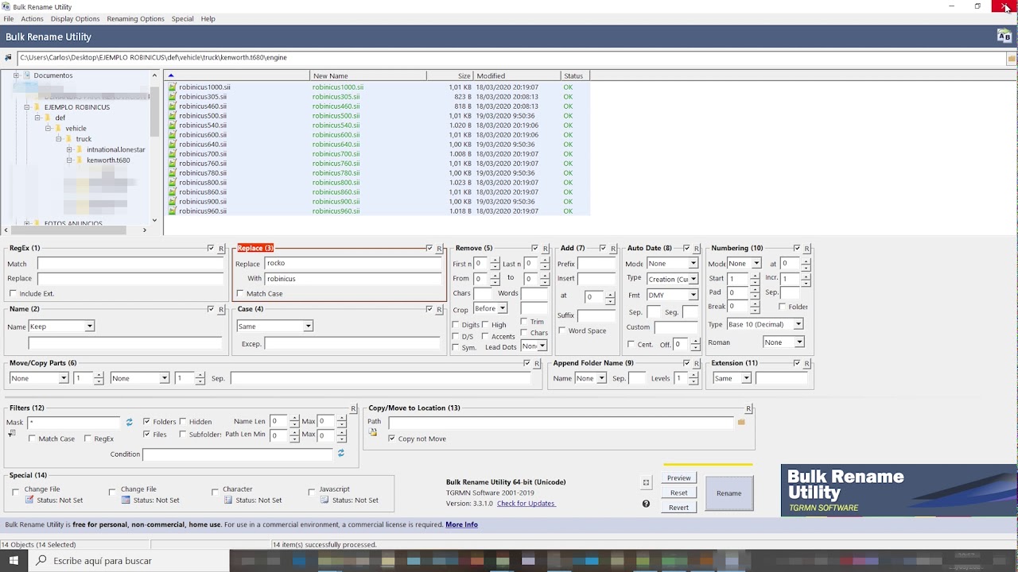The image size is (1018, 572).
Task: Open the Special menu
Action: click(182, 18)
